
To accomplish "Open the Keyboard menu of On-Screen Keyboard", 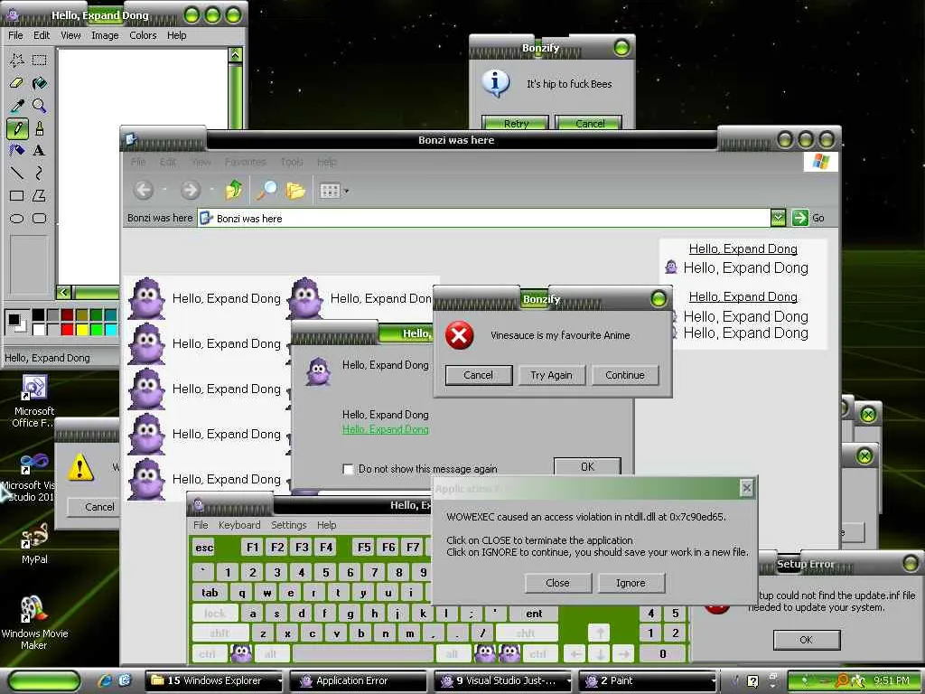I will pyautogui.click(x=238, y=525).
